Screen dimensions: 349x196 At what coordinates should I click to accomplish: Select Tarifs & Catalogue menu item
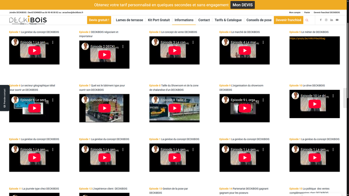(x=228, y=20)
